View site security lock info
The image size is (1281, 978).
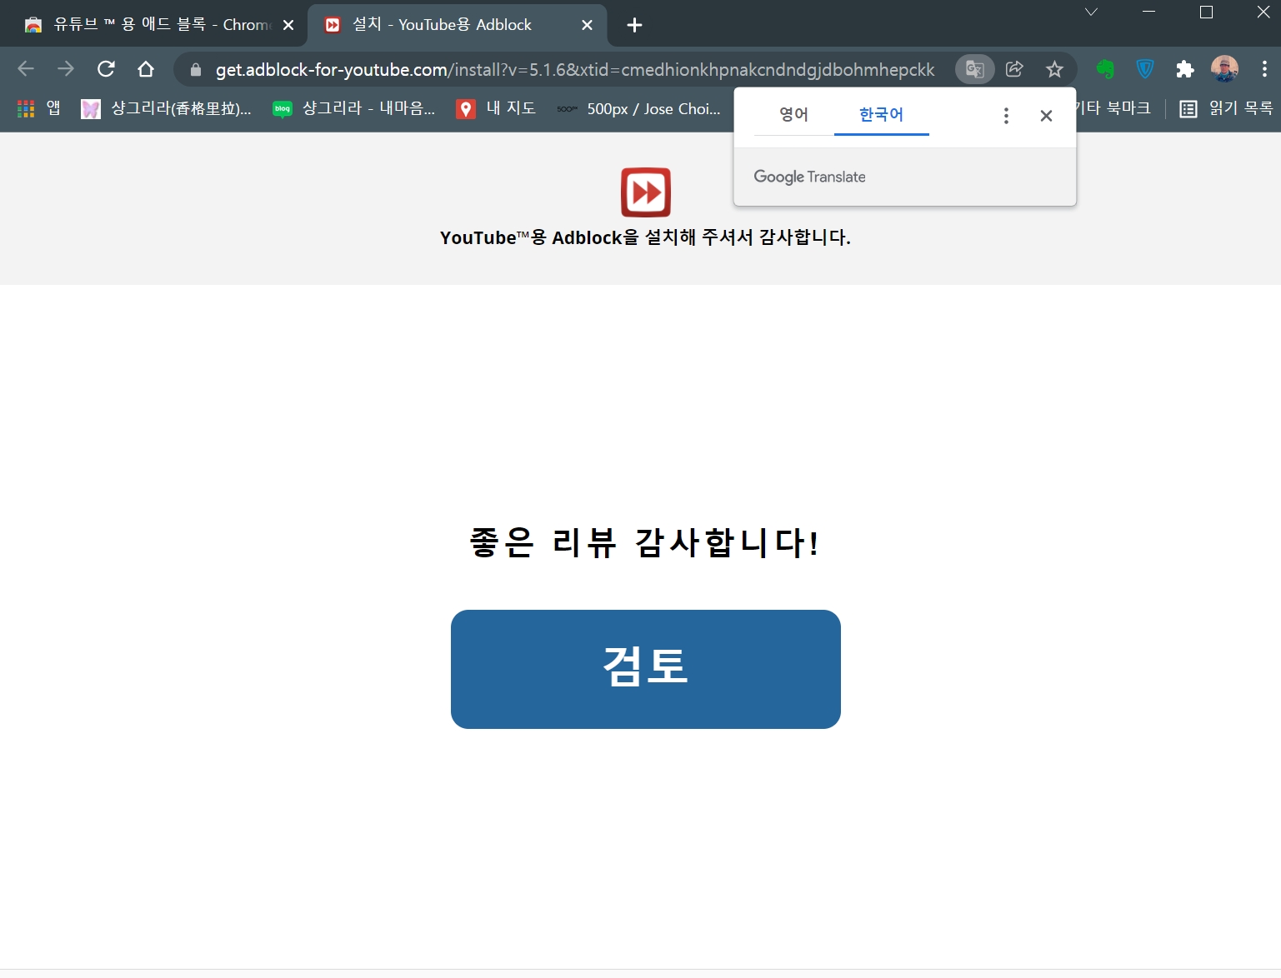tap(196, 70)
